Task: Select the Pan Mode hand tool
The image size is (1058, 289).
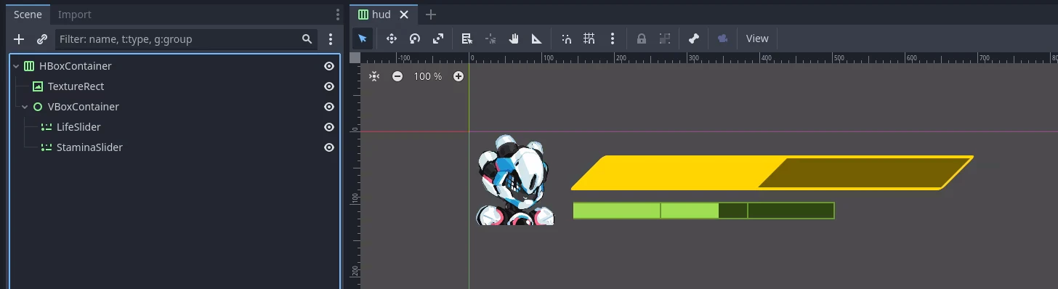Action: click(514, 38)
